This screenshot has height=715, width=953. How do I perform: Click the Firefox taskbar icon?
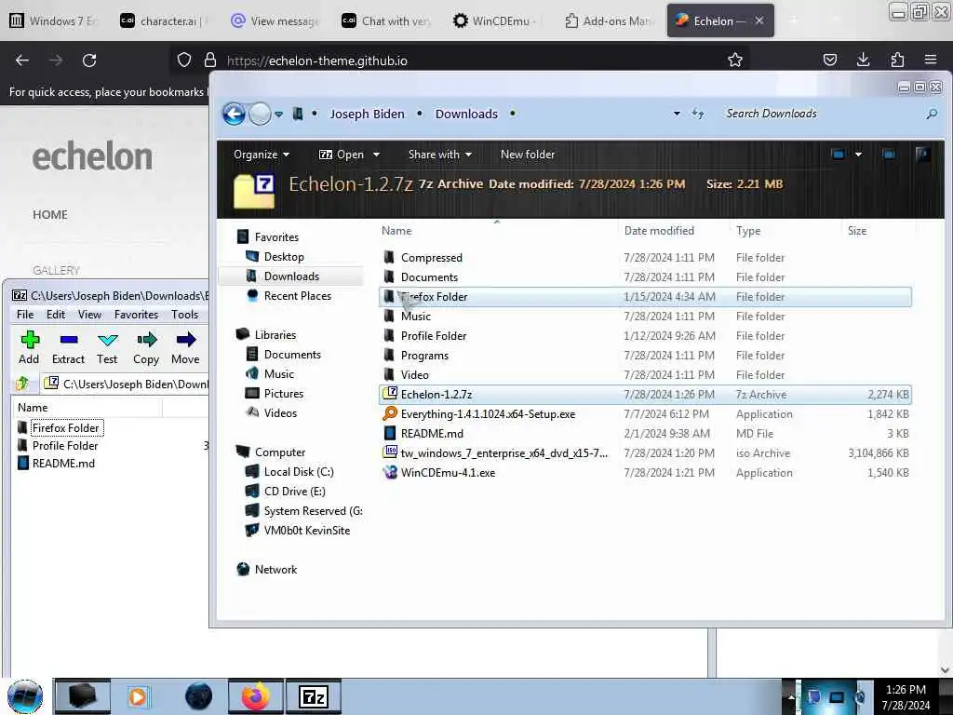255,696
